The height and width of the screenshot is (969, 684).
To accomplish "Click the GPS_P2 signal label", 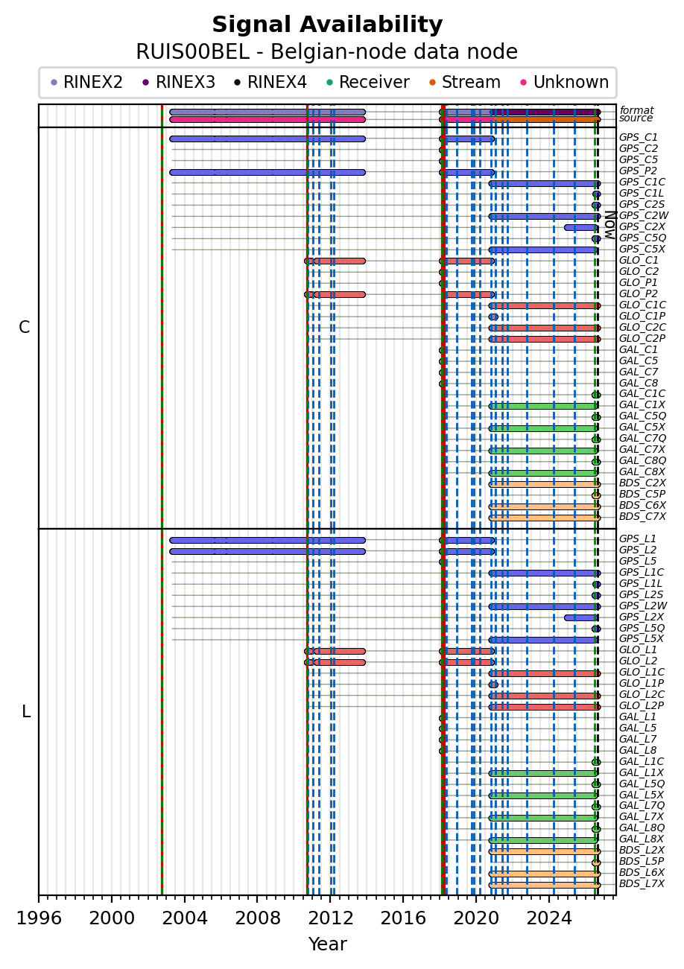I will [639, 171].
